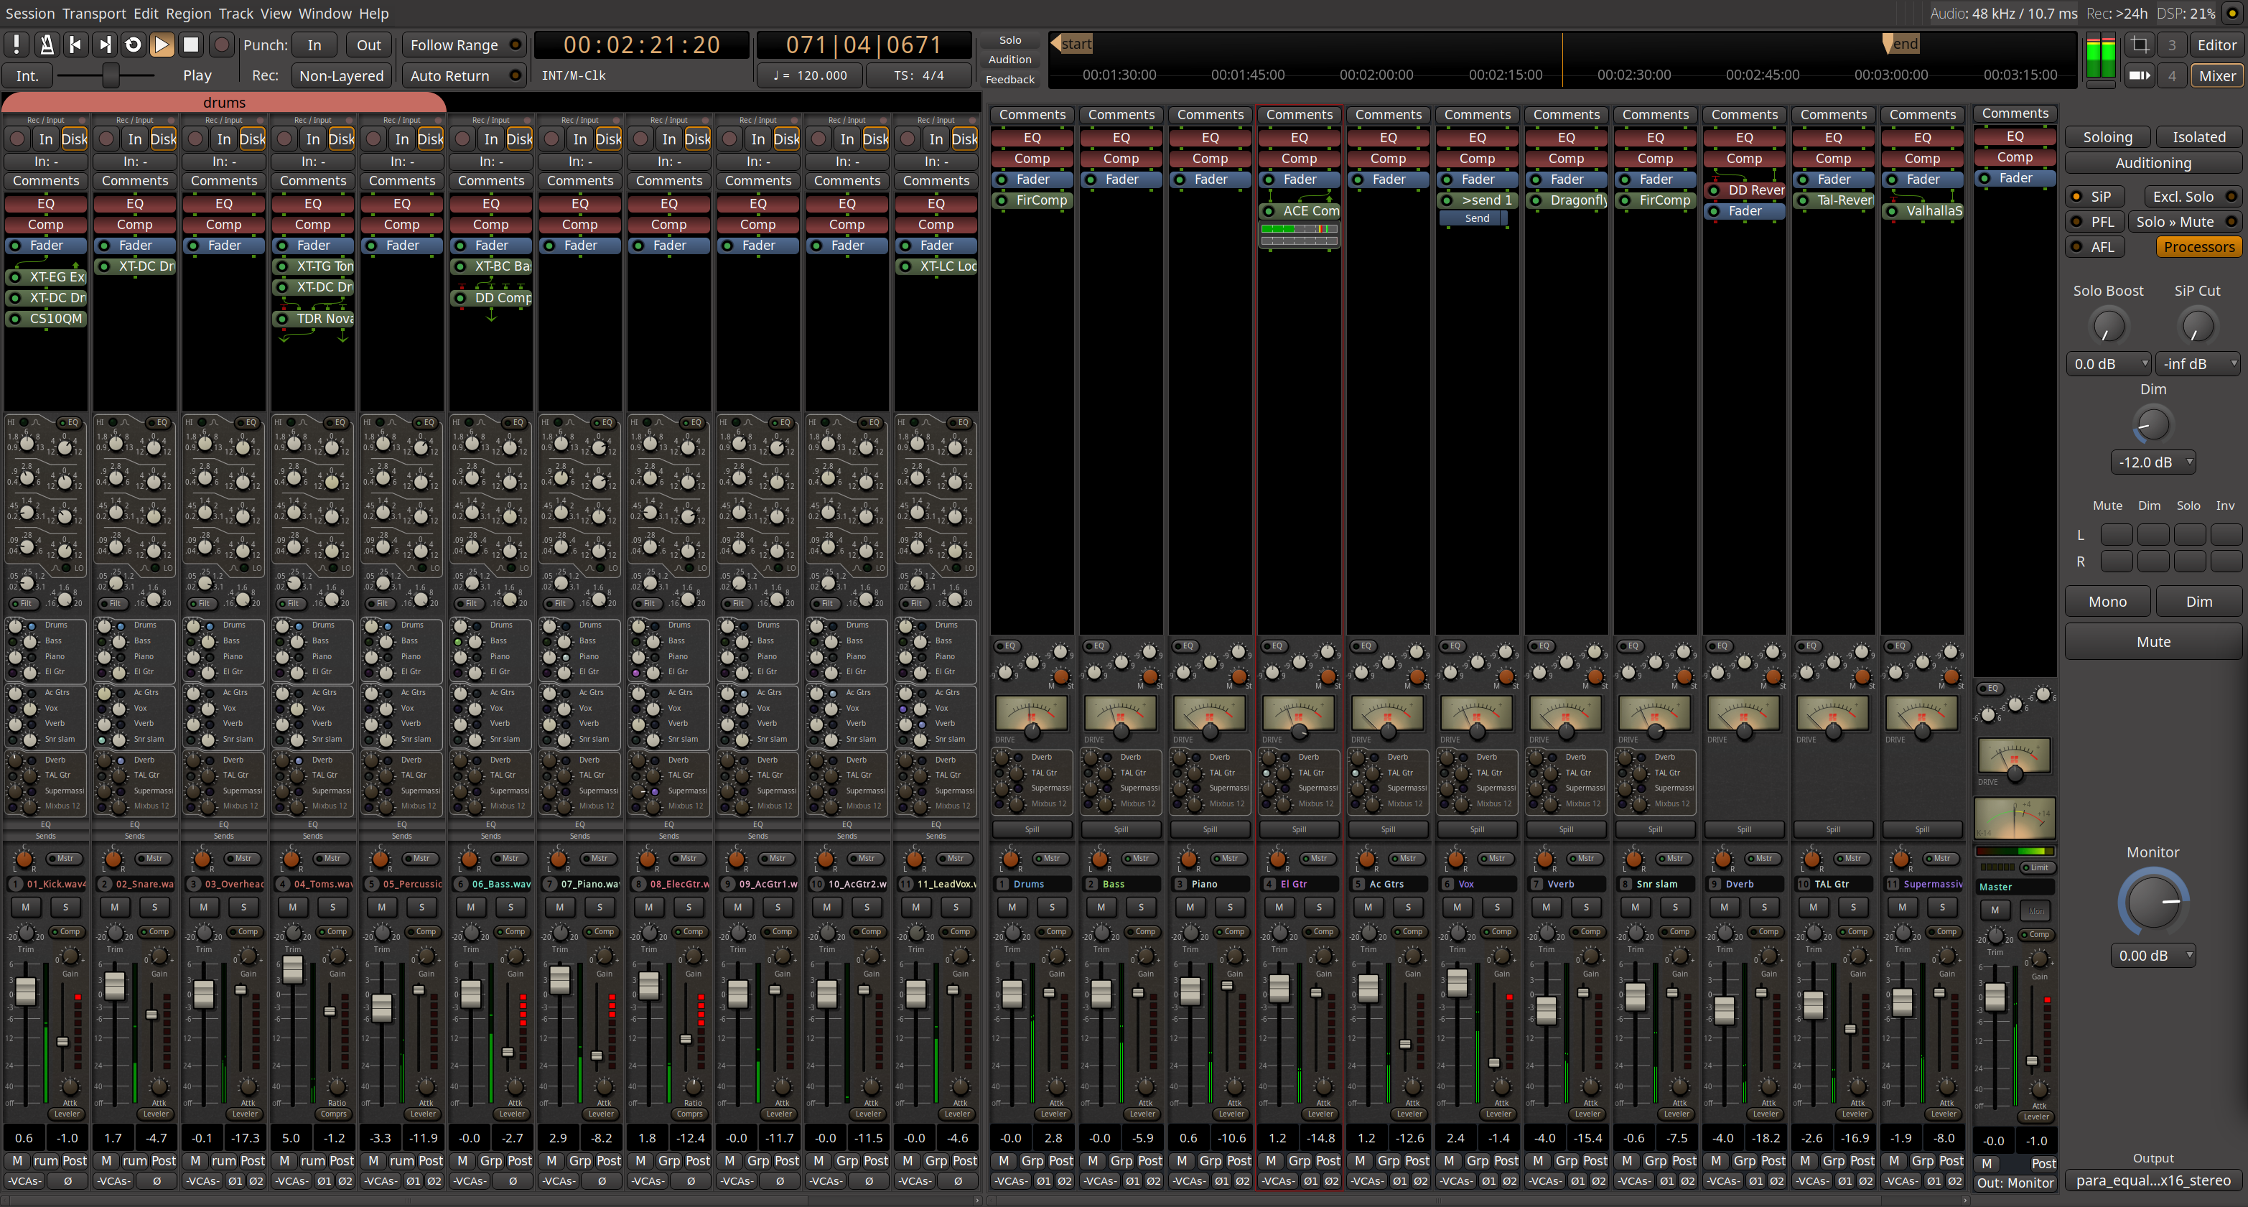Expand the Dim level -12.0 dB dropdown
The width and height of the screenshot is (2248, 1207).
[x=2153, y=462]
